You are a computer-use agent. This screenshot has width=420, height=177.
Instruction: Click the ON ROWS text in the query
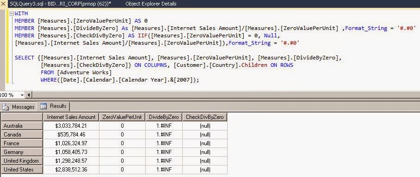point(282,65)
